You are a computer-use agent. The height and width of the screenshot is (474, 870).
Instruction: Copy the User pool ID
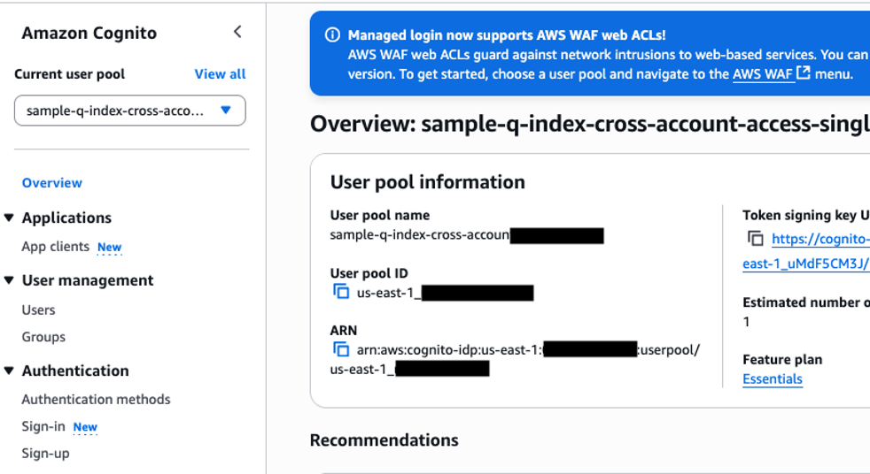tap(341, 291)
